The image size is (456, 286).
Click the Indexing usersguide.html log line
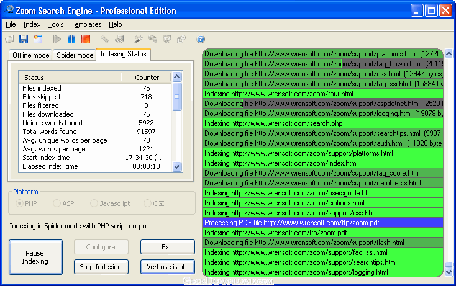coord(323,193)
